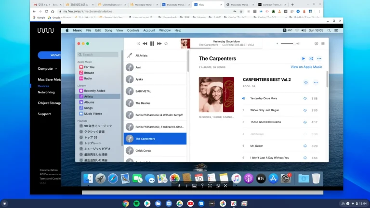
Task: Open YouTube from the Chromebook shelf
Action: 190,203
